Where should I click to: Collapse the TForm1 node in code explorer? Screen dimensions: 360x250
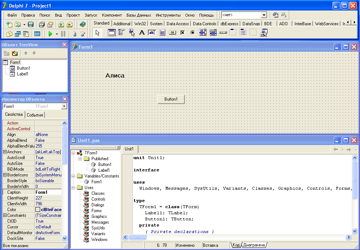[73, 153]
